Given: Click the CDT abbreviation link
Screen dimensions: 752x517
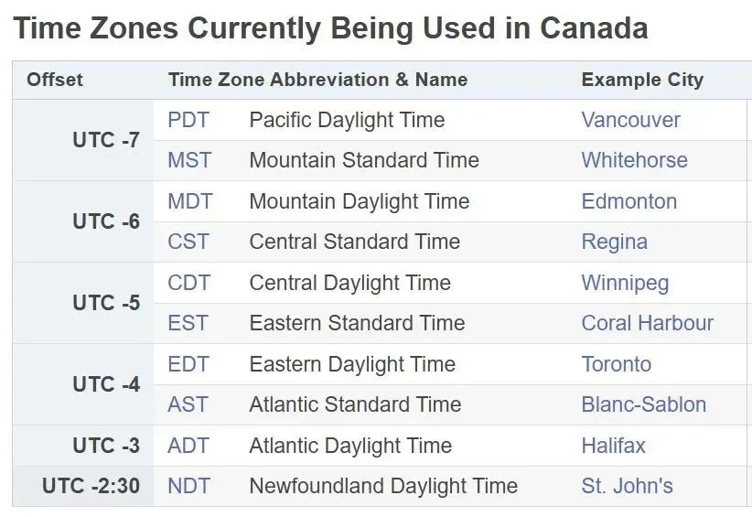Looking at the screenshot, I should click(x=188, y=283).
